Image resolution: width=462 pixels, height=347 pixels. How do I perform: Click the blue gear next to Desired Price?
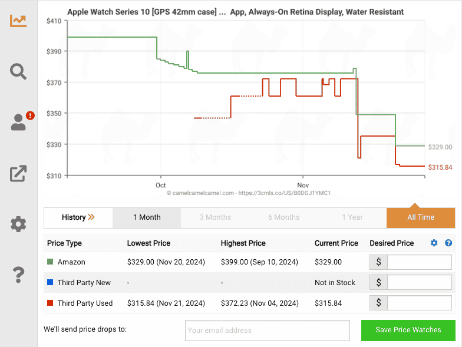(x=434, y=243)
